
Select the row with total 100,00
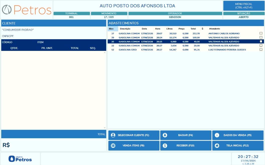point(186,38)
